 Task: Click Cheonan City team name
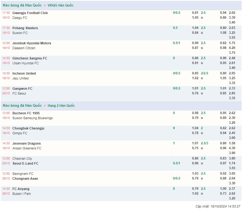22,159
